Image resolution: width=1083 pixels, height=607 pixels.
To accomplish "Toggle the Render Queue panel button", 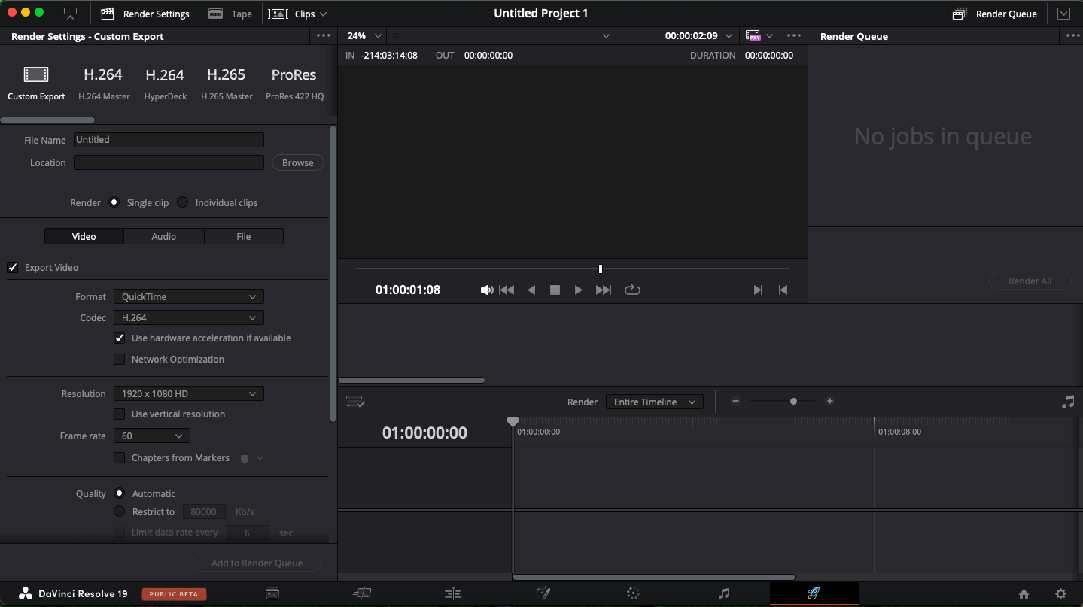I will [x=994, y=14].
